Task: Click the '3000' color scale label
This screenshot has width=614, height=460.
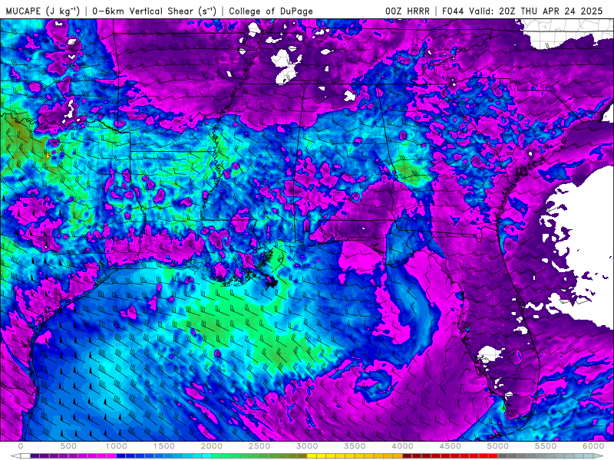Action: [x=307, y=446]
